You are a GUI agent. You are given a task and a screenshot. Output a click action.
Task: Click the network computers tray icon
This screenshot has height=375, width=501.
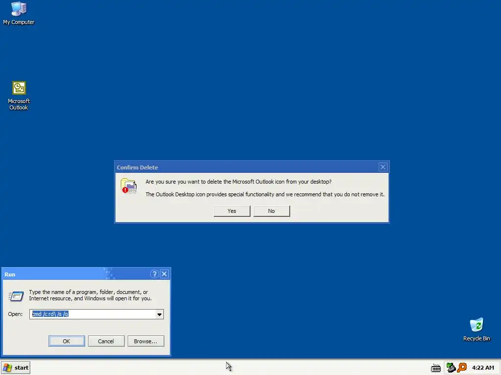[451, 368]
